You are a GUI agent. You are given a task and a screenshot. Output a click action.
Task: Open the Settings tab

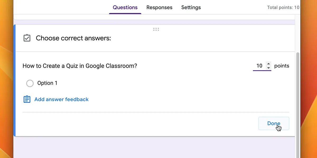tap(191, 7)
